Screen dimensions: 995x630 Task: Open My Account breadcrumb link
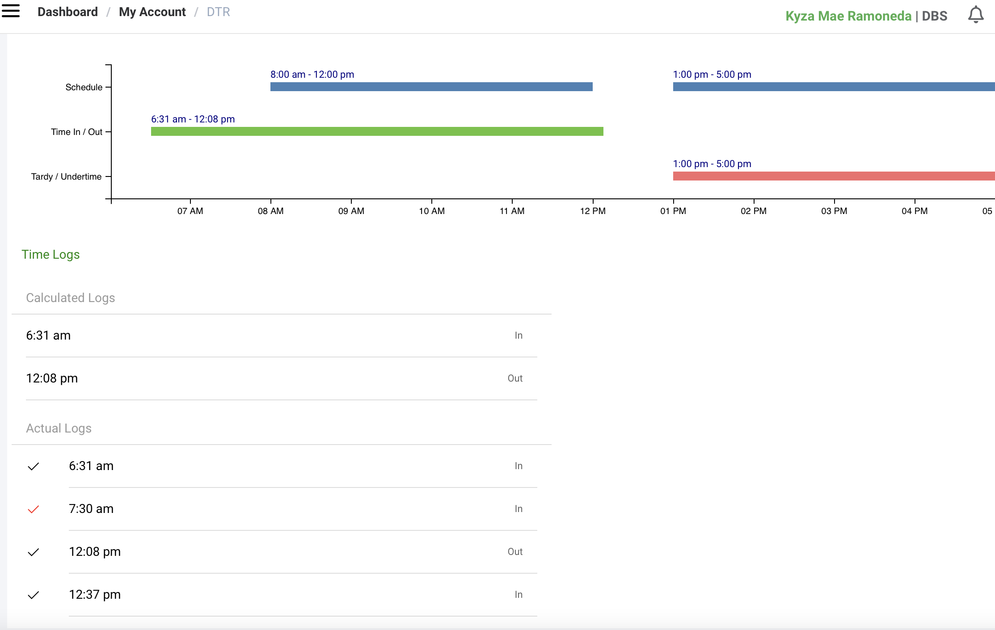[x=152, y=12]
